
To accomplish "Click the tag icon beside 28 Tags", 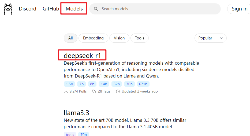I will (94, 91).
